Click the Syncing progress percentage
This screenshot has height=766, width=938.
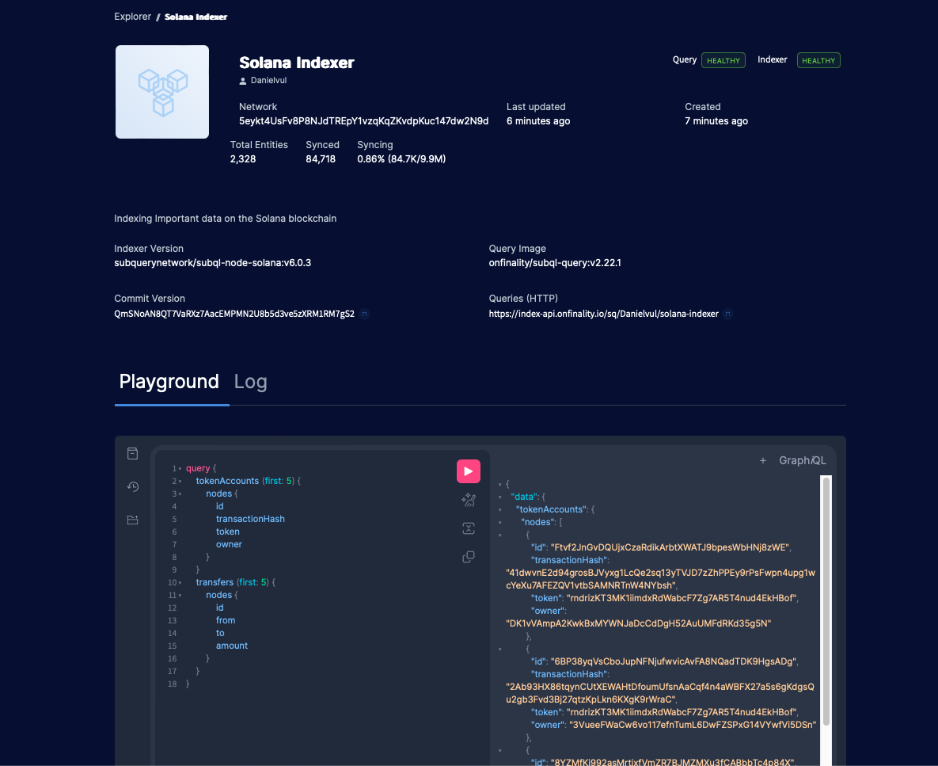(x=401, y=158)
